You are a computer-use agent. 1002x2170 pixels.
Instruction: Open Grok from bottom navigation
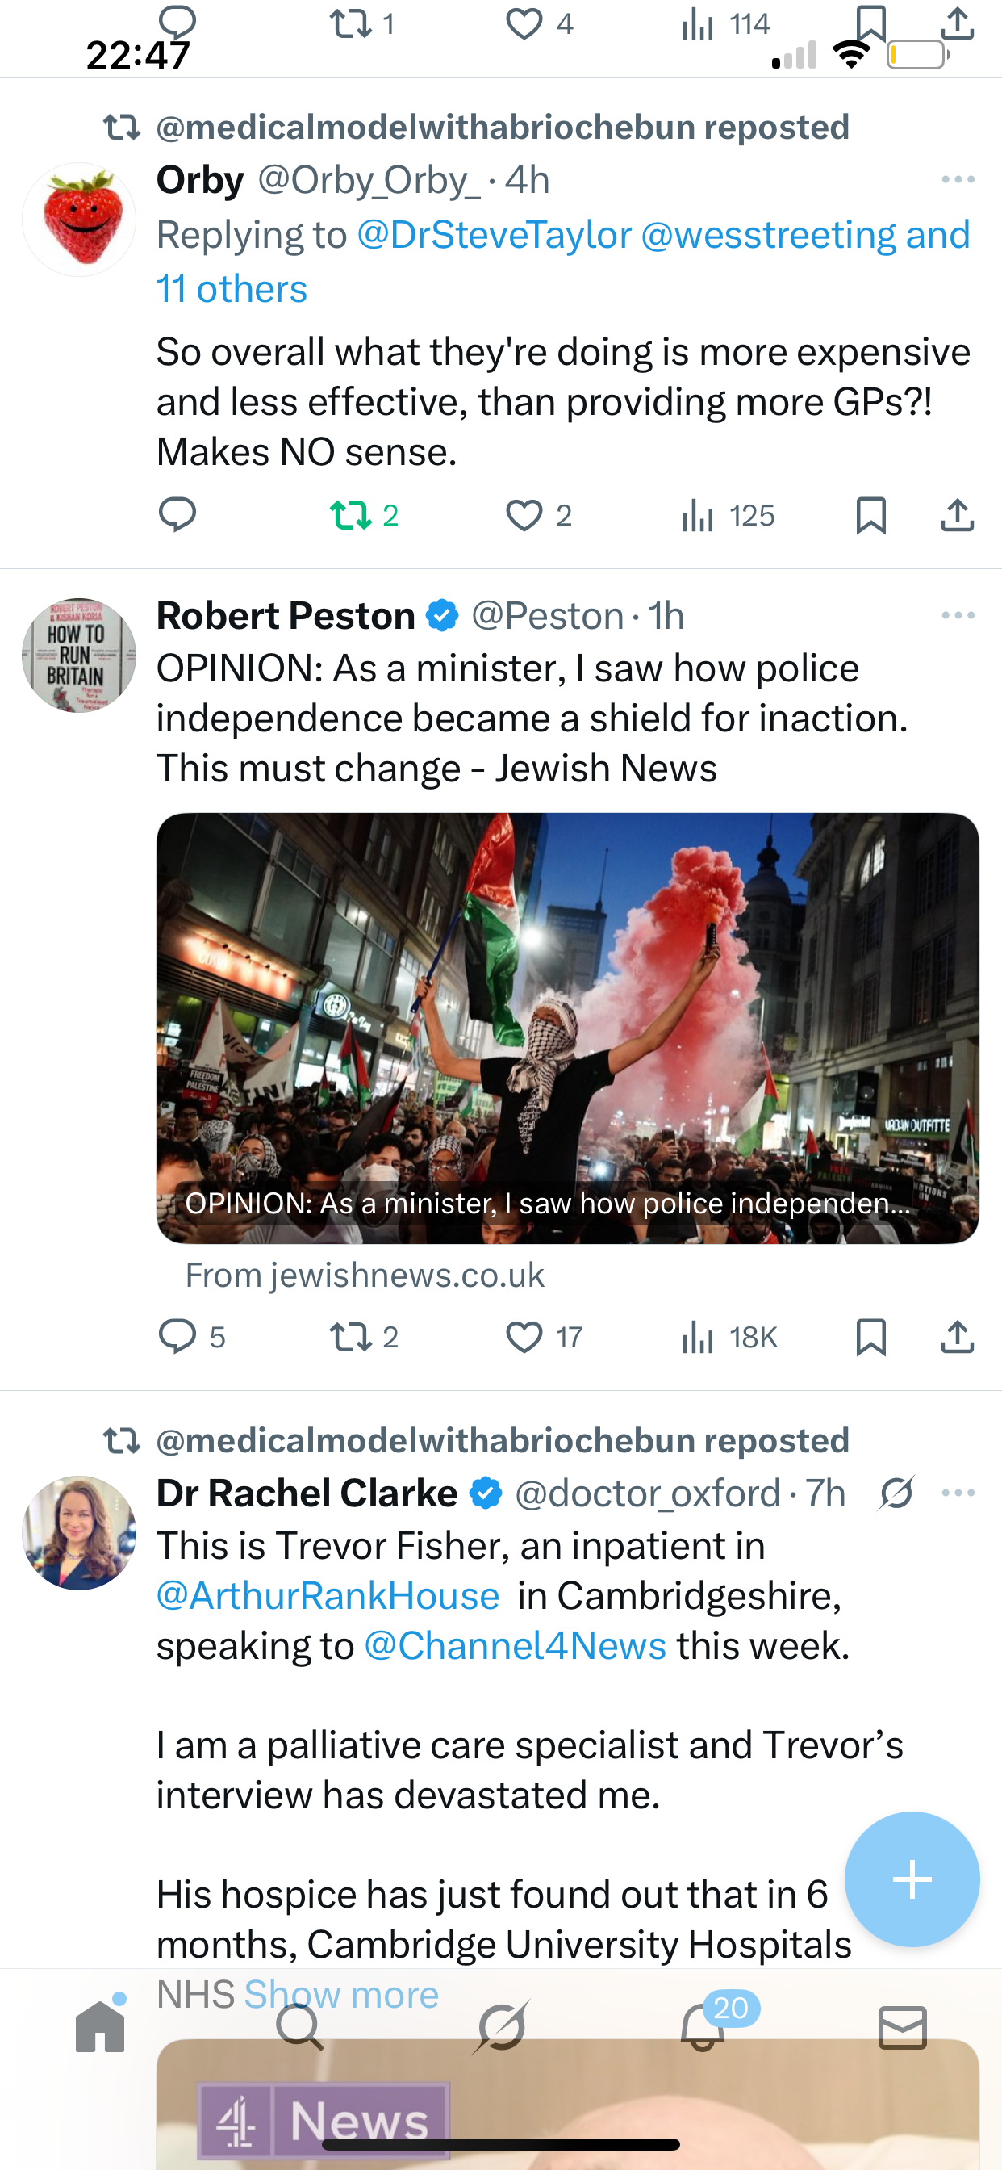(501, 2027)
